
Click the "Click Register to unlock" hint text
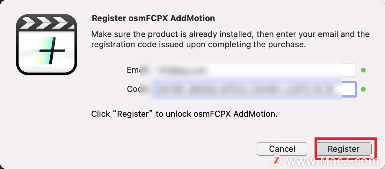(184, 114)
